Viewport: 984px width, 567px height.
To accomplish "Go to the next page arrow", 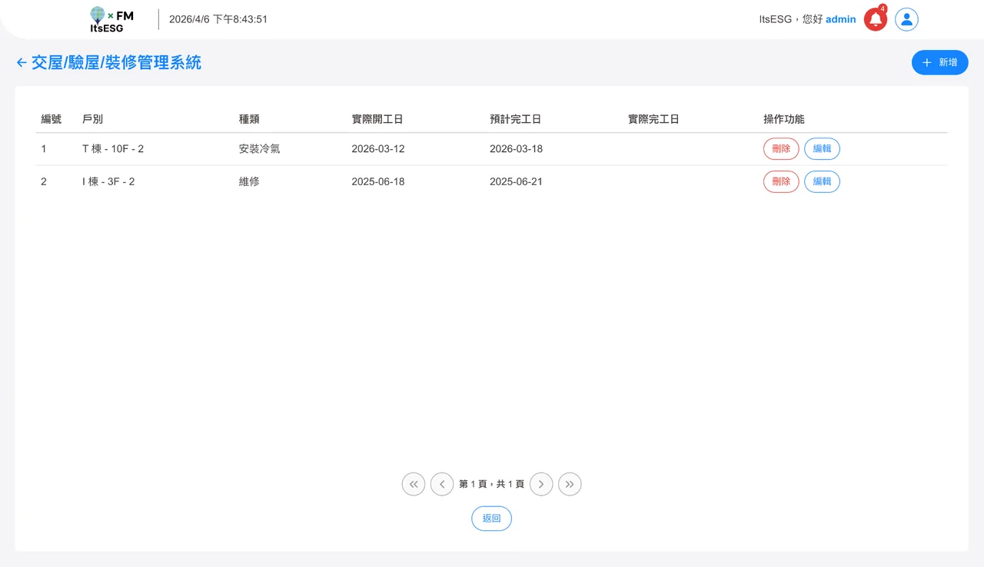I will [541, 484].
